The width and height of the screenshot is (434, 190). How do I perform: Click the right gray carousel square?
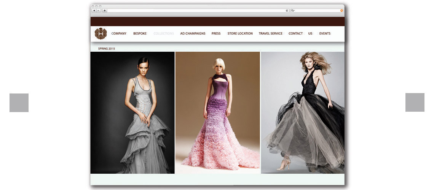click(415, 103)
